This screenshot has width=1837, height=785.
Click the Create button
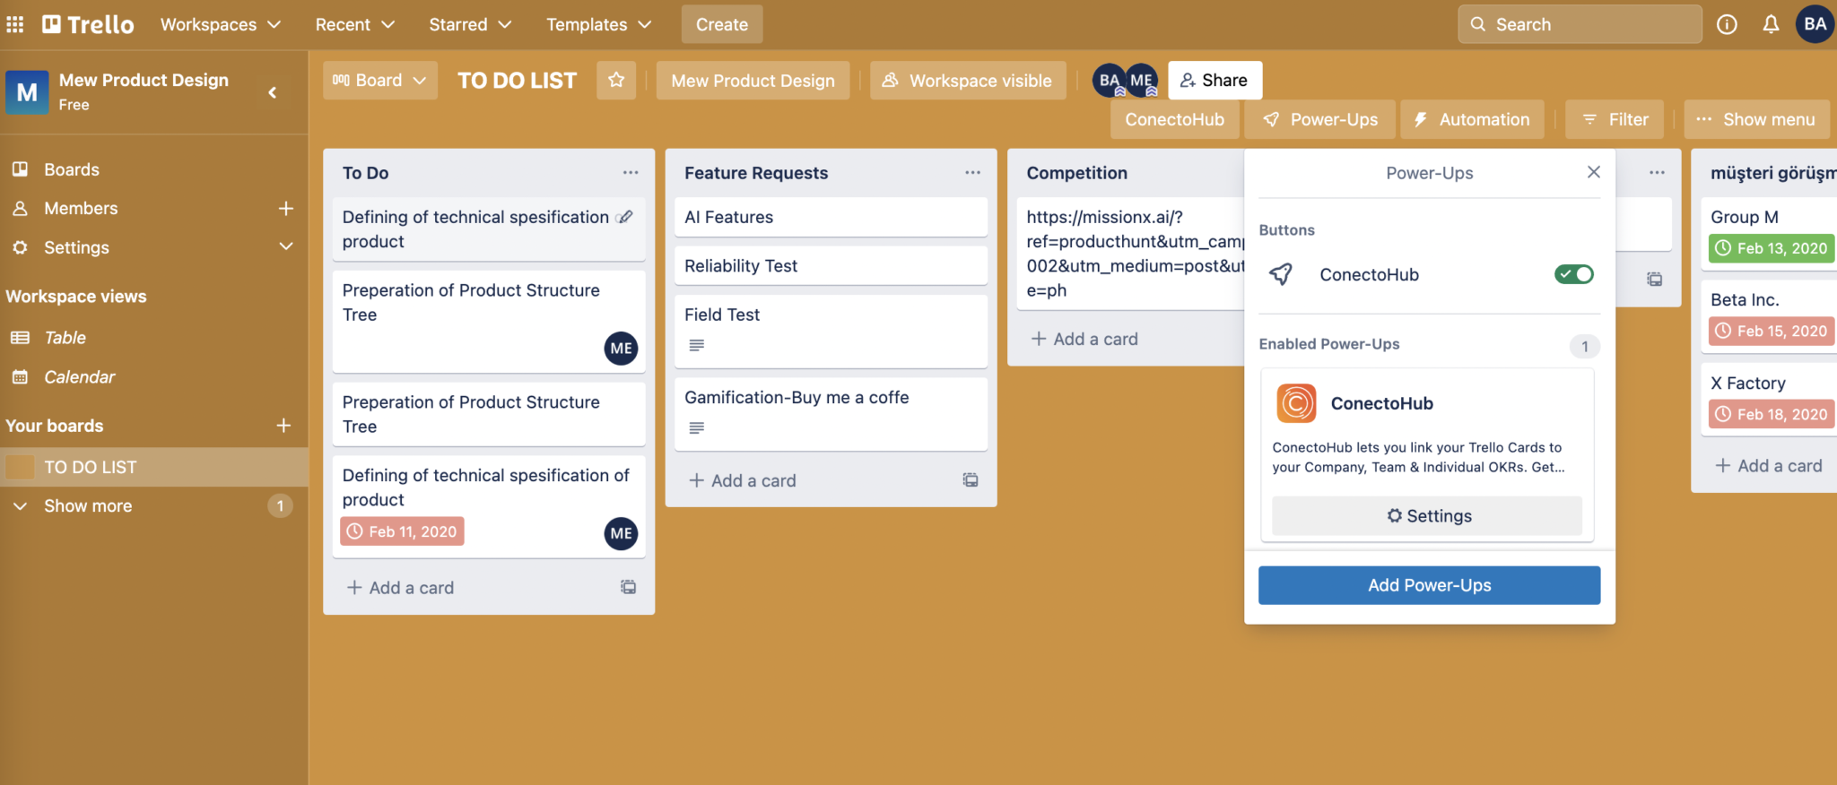tap(722, 24)
